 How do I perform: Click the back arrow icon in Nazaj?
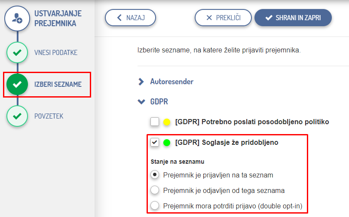[119, 18]
